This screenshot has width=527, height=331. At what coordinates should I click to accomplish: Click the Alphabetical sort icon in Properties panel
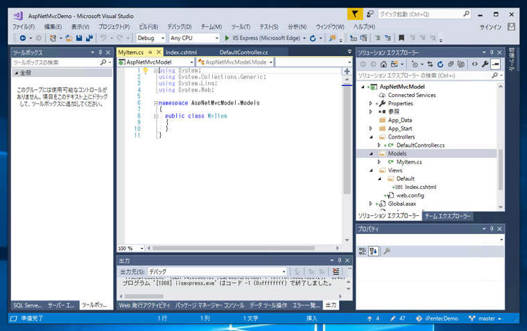pos(373,251)
